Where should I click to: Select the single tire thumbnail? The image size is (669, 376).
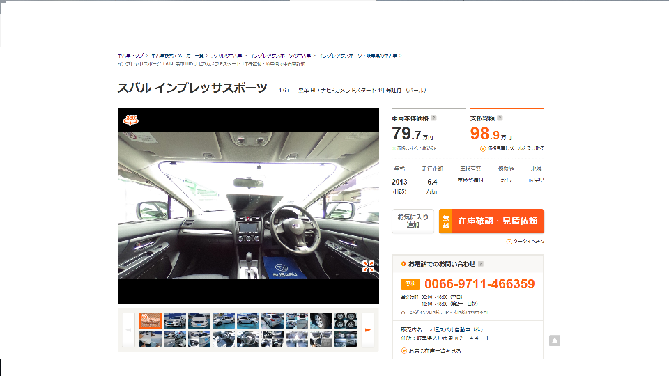point(321,320)
